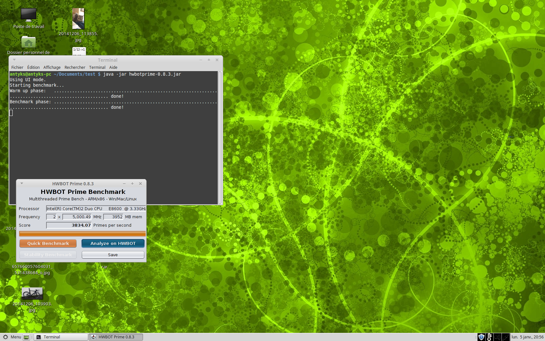Screen dimensions: 545x341
Task: Click the HWBOT Prime Benchmark heading
Action: pyautogui.click(x=83, y=192)
